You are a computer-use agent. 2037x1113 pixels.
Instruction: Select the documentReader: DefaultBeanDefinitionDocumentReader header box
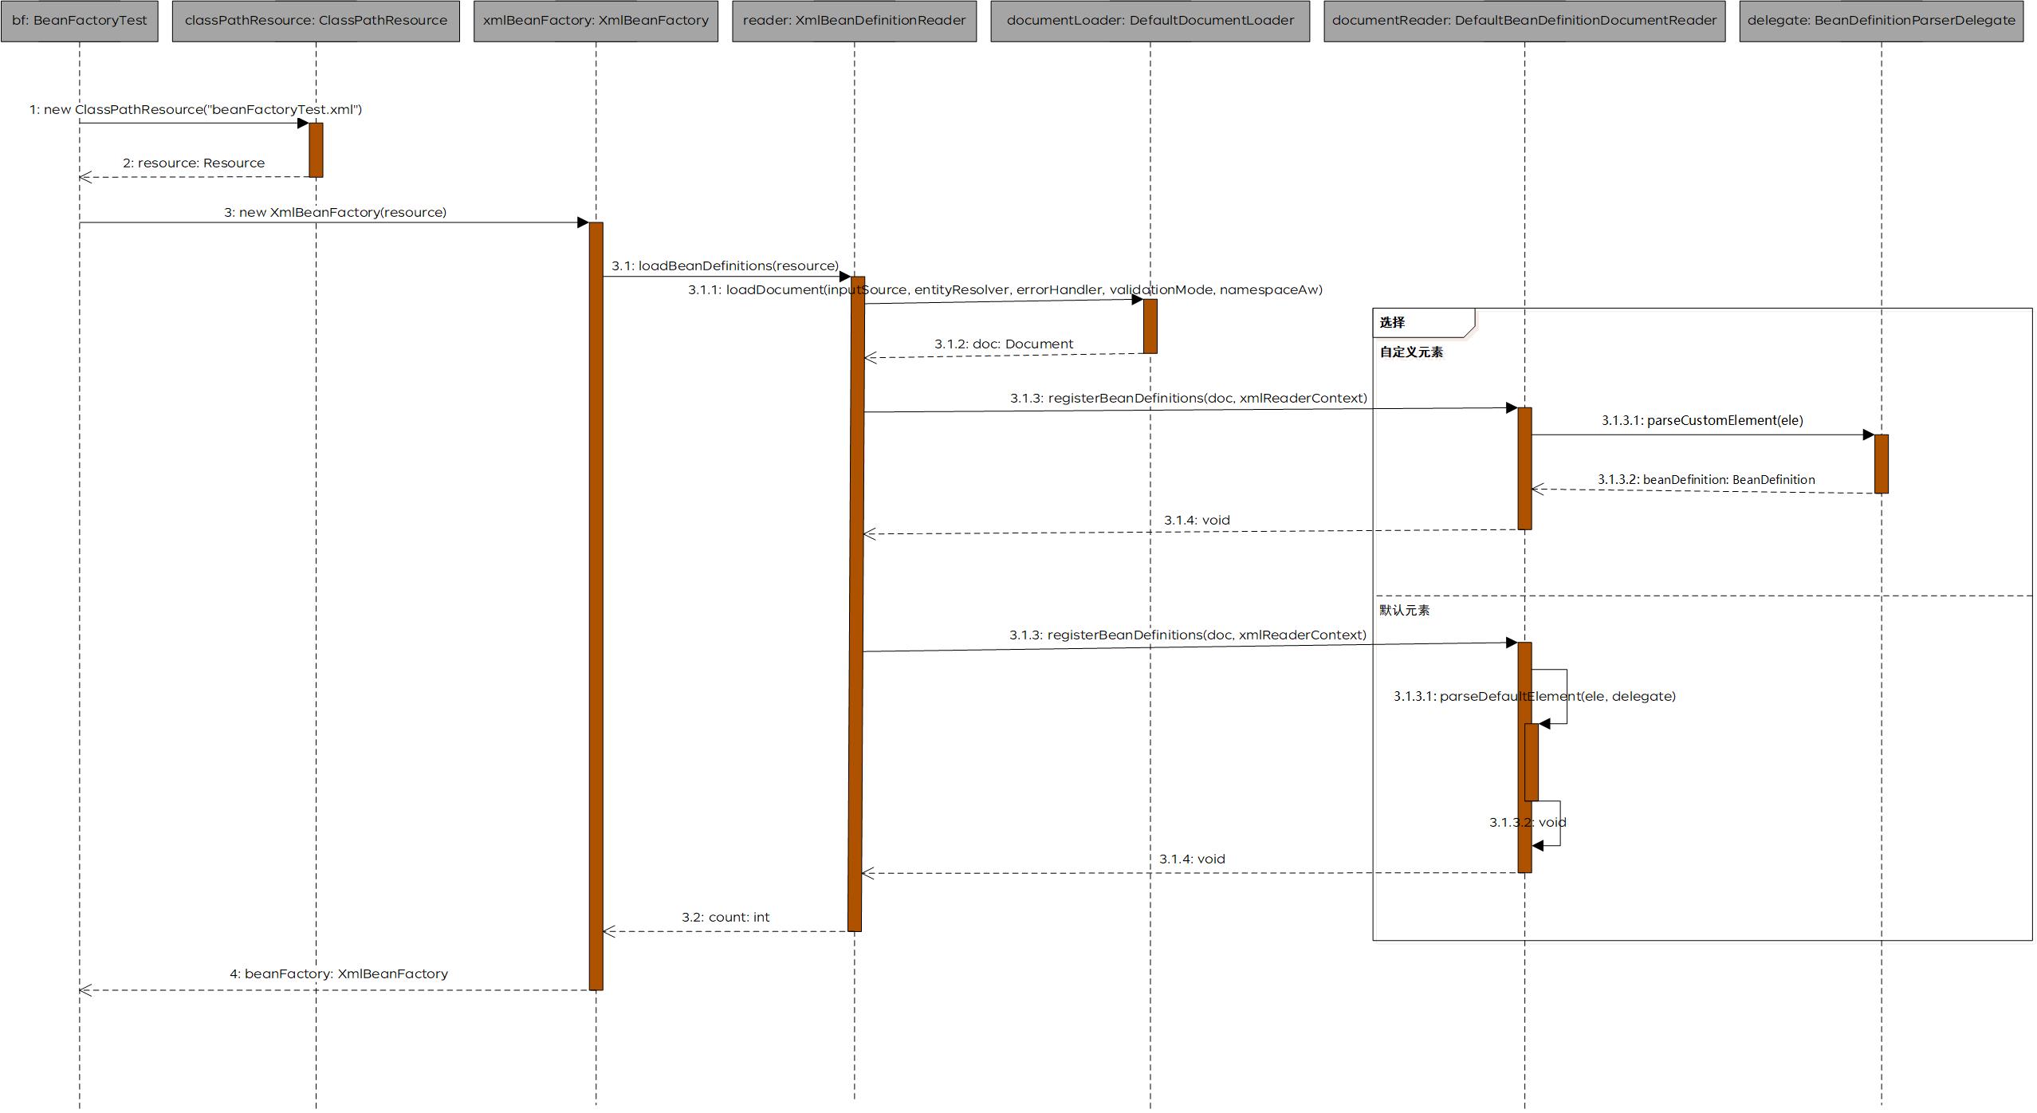[1524, 21]
